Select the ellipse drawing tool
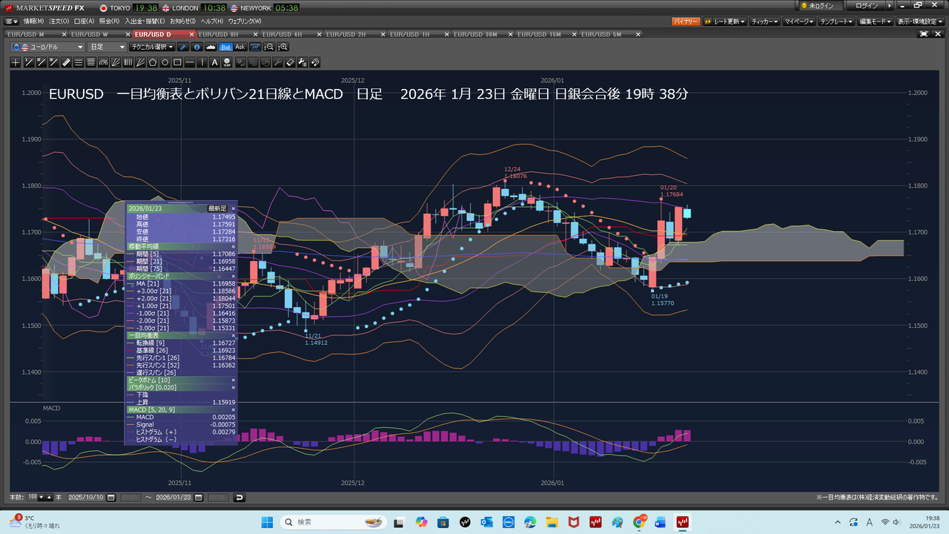949x534 pixels. pyautogui.click(x=165, y=62)
